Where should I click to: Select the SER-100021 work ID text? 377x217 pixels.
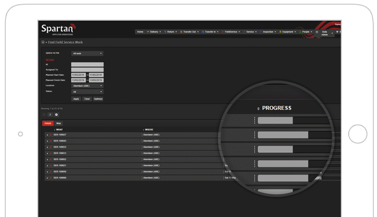coord(60,166)
